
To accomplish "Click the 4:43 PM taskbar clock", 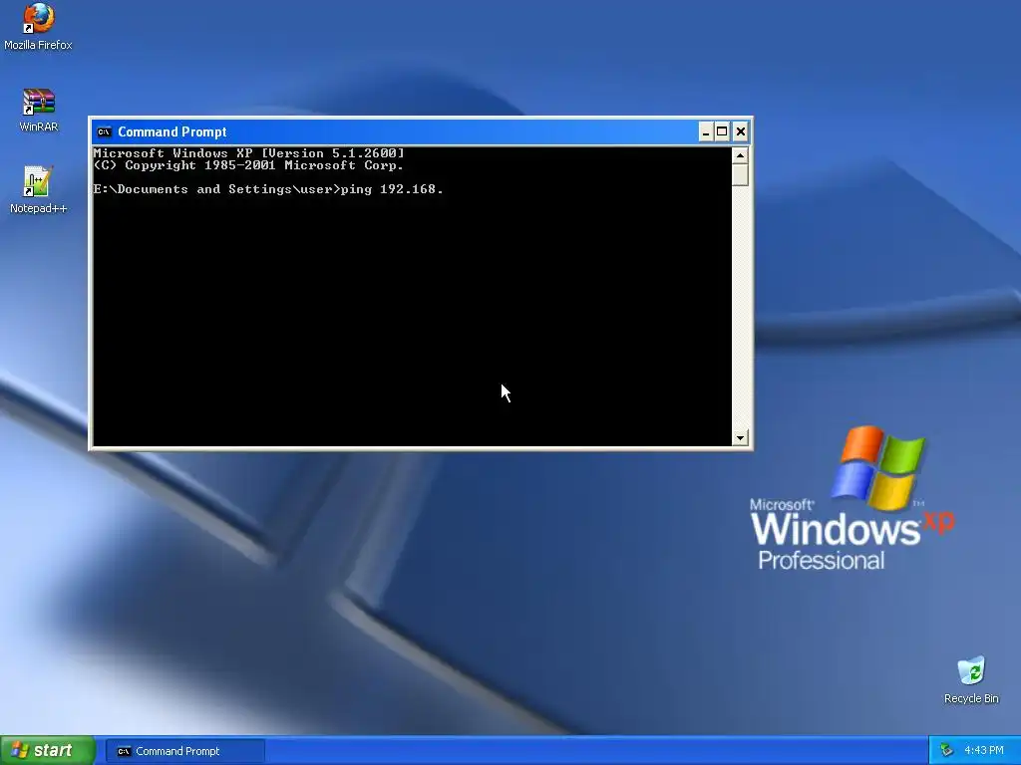I will pyautogui.click(x=984, y=751).
